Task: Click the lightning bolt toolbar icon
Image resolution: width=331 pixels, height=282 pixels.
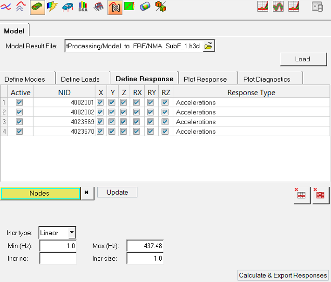Action: click(52, 7)
